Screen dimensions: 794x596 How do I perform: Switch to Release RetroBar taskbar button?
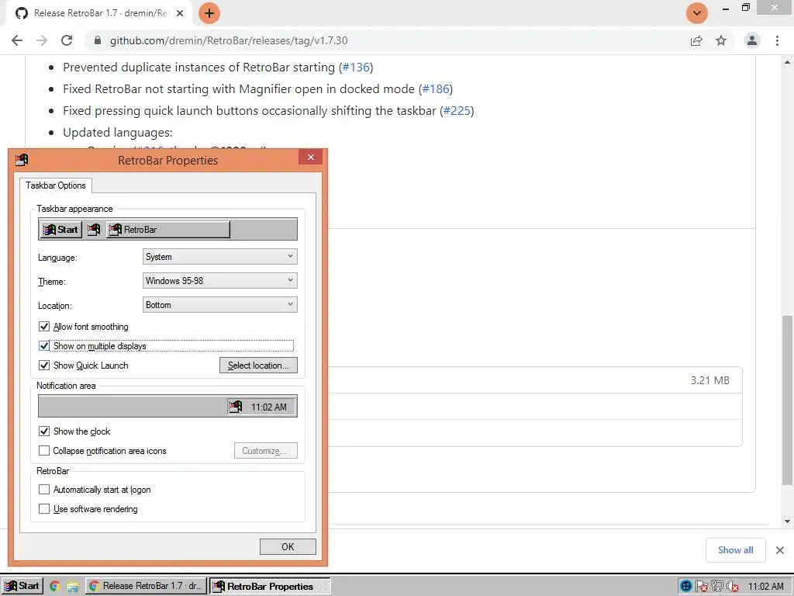pyautogui.click(x=146, y=587)
